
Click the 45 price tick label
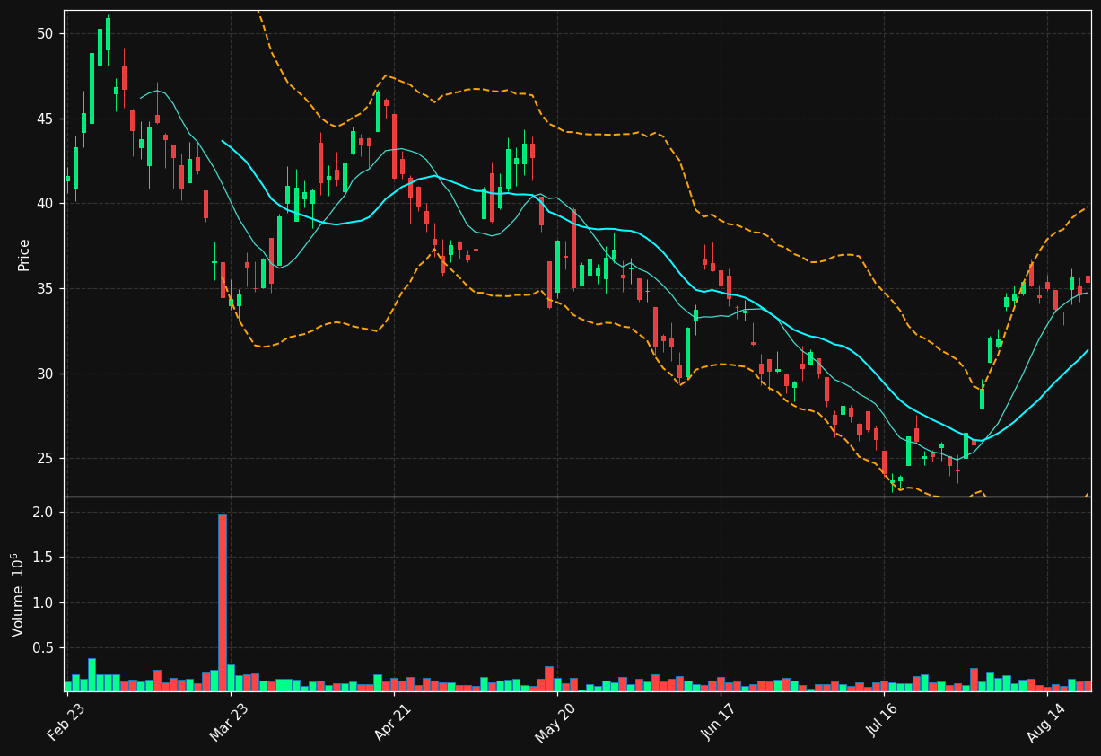tap(45, 119)
